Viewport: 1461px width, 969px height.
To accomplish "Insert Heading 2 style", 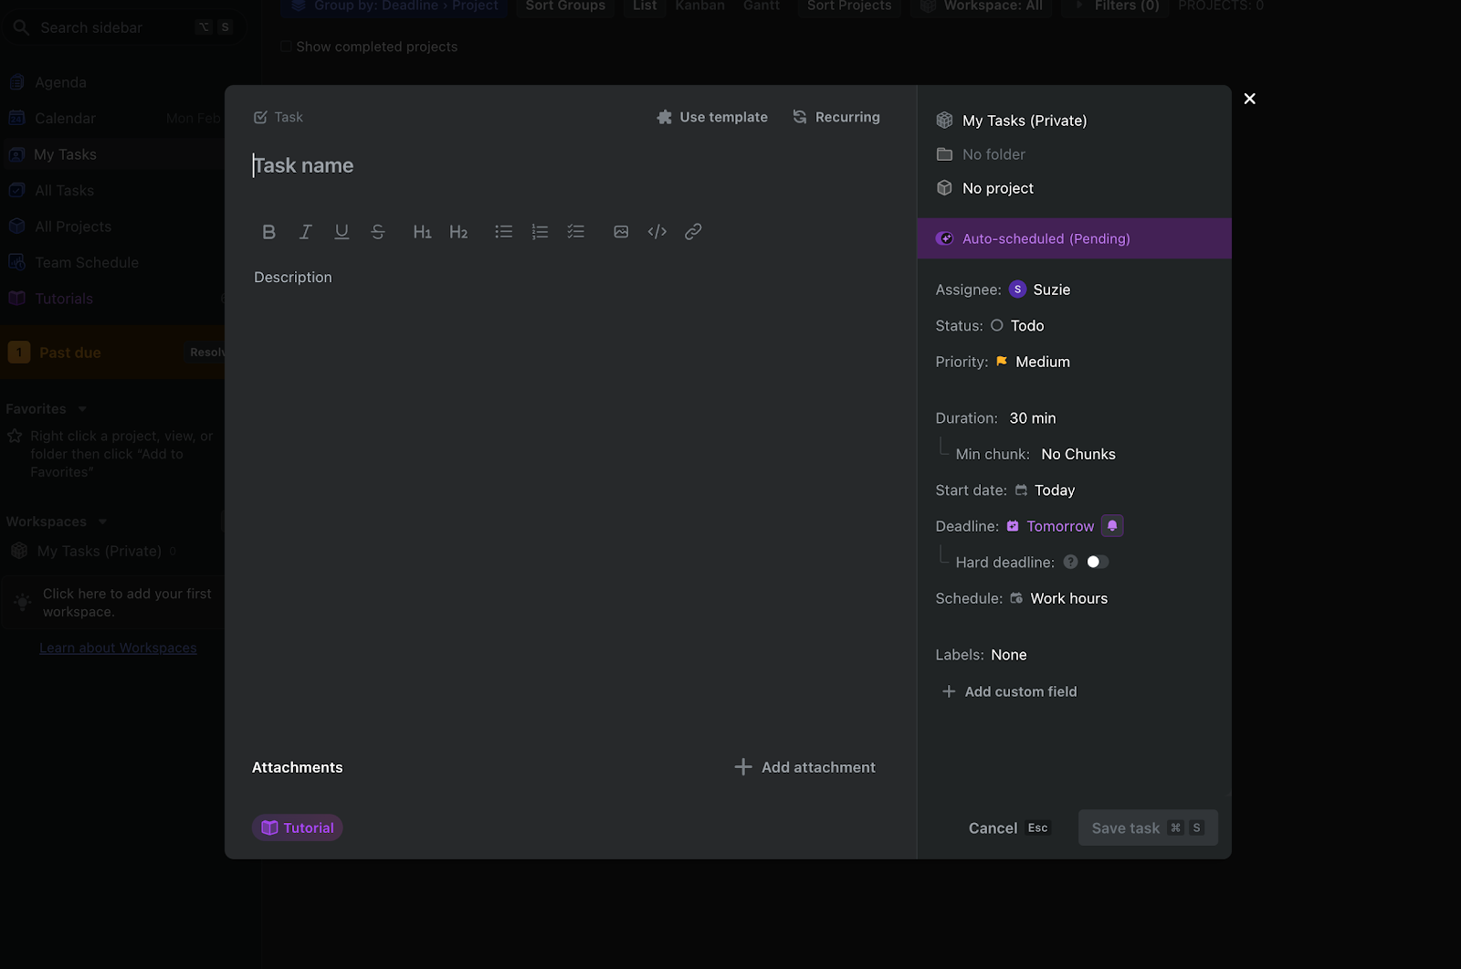I will point(458,232).
